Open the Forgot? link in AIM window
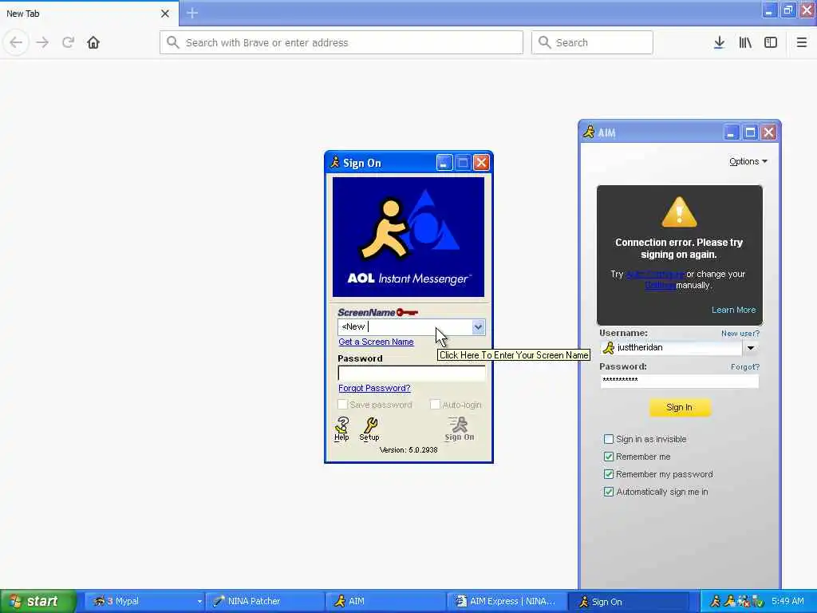Viewport: 817px width, 613px height. coord(744,367)
